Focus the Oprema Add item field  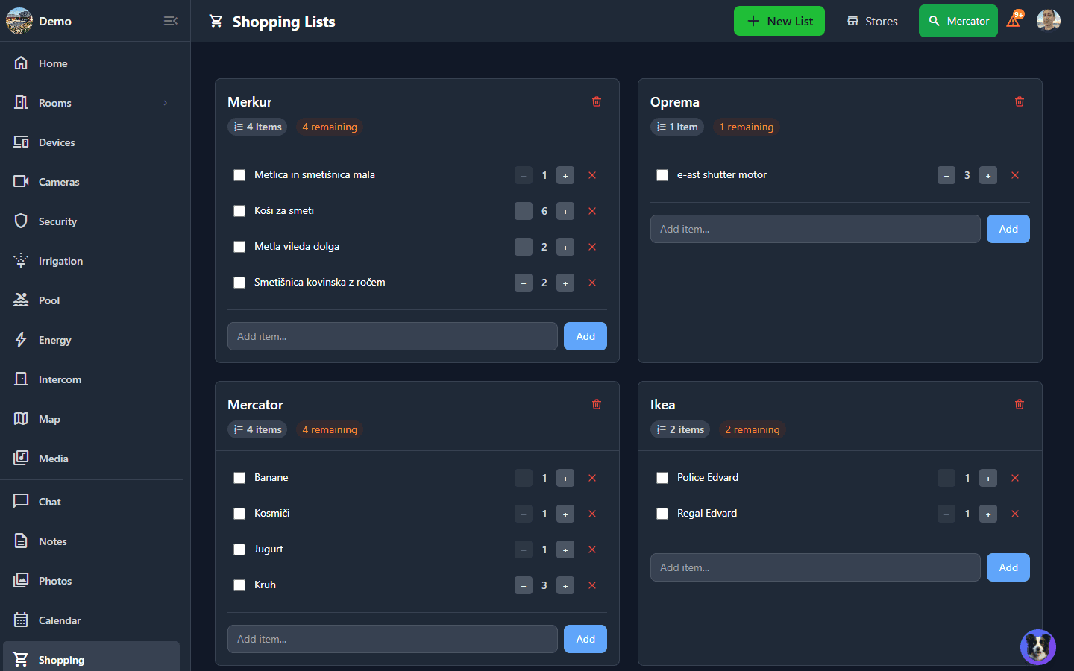pos(814,229)
